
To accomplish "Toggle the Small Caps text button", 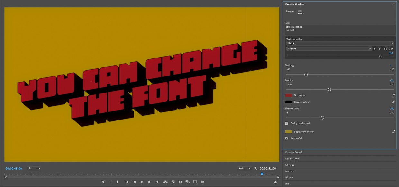I will click(x=391, y=49).
